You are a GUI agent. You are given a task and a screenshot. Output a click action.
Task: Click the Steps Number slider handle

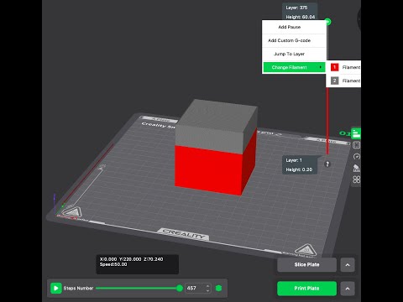[180, 288]
